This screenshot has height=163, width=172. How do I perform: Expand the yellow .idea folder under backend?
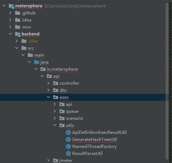click(17, 41)
